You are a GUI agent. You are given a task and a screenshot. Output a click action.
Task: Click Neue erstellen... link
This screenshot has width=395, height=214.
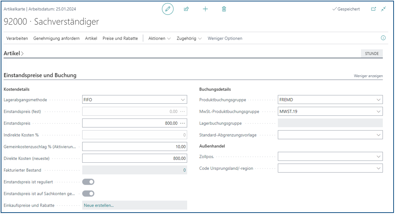99,206
